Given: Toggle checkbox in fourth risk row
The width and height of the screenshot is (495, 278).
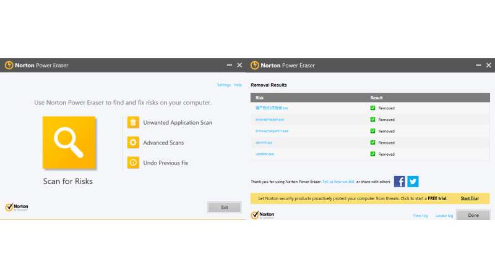Looking at the screenshot, I should coord(373,143).
